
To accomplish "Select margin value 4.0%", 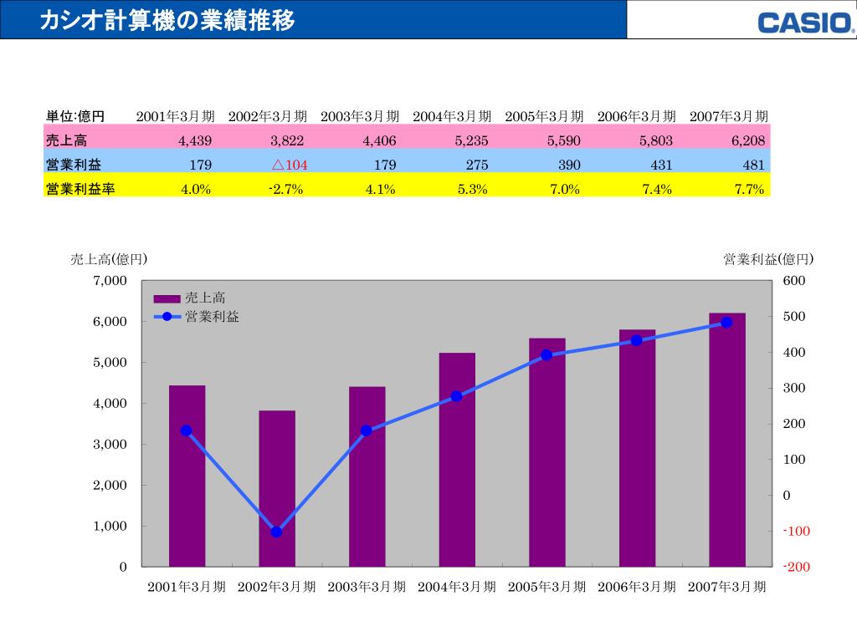I will [196, 190].
